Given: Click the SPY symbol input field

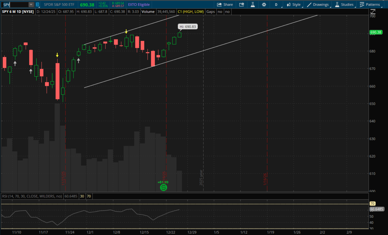Looking at the screenshot, I should (x=15, y=5).
